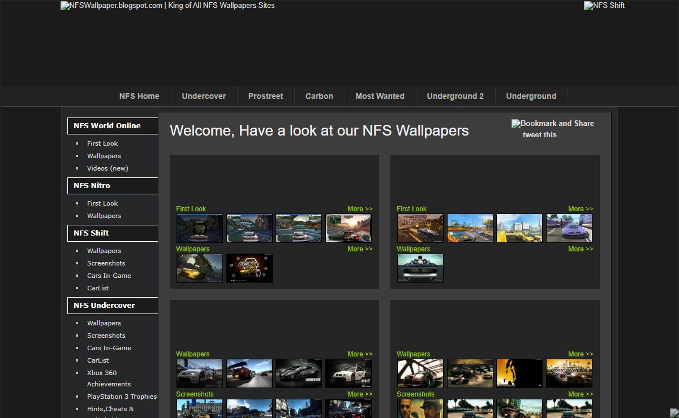679x418 pixels.
Task: Open the Audi under bridge wallpaper thumbnail
Action: pos(420,373)
